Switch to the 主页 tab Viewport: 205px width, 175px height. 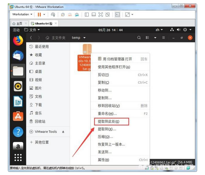pos(19,24)
